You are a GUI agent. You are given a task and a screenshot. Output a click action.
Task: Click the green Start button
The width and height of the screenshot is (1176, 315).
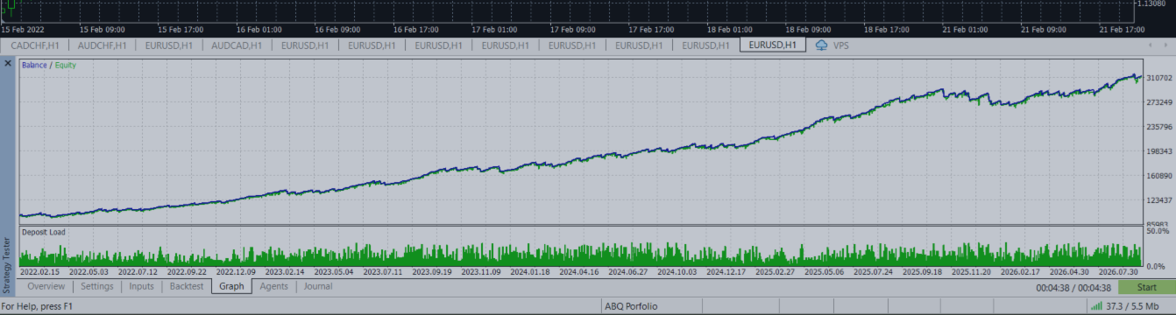coord(1147,287)
